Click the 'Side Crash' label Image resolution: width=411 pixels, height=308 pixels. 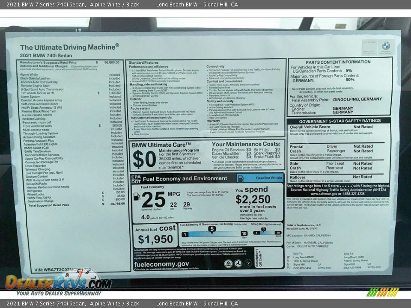pyautogui.click(x=295, y=166)
